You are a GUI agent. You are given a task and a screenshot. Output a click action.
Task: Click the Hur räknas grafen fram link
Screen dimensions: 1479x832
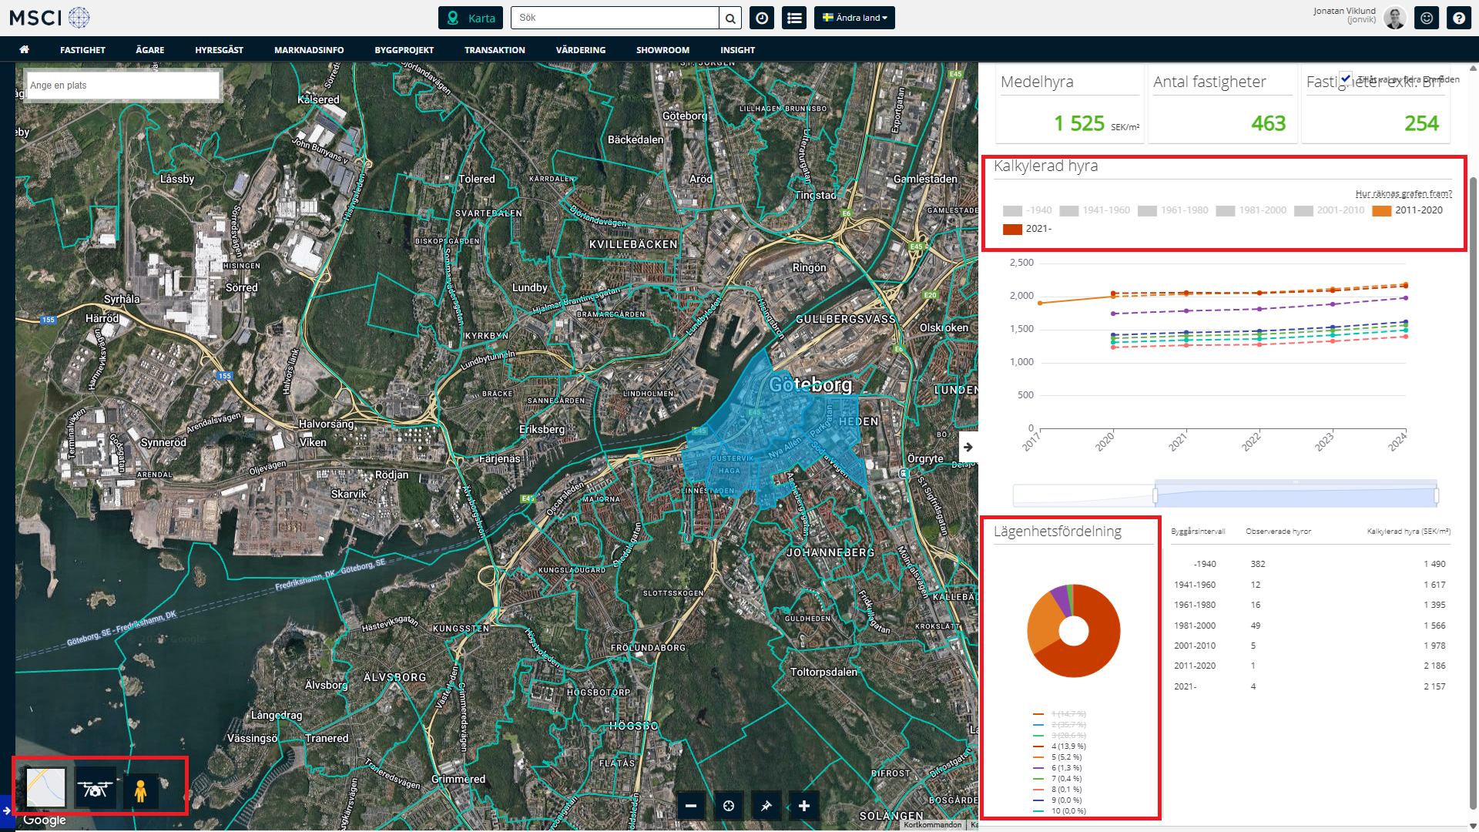coord(1404,193)
